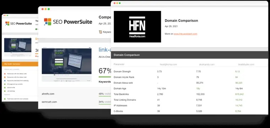Click the 0.73 Domain Strength value
This screenshot has height=128, width=270.
tap(159, 71)
